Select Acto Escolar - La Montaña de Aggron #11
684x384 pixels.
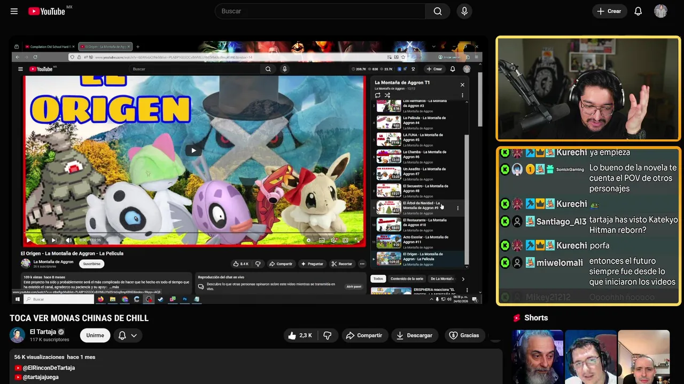[x=418, y=242]
